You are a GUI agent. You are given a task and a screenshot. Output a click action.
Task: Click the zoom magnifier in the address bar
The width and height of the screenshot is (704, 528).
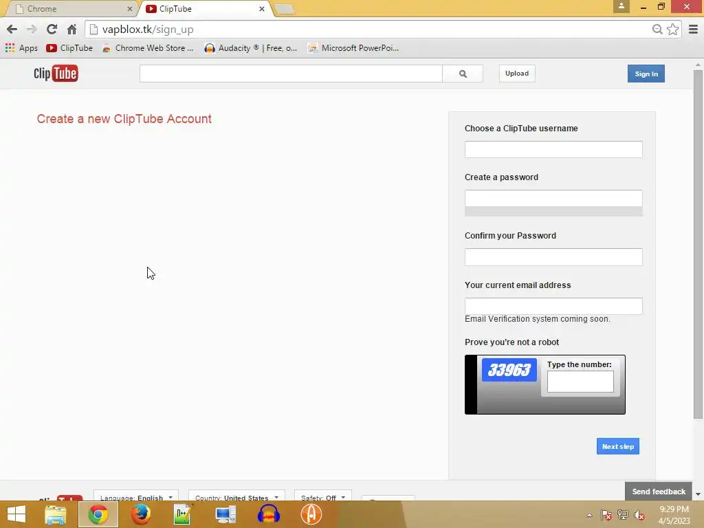[657, 29]
